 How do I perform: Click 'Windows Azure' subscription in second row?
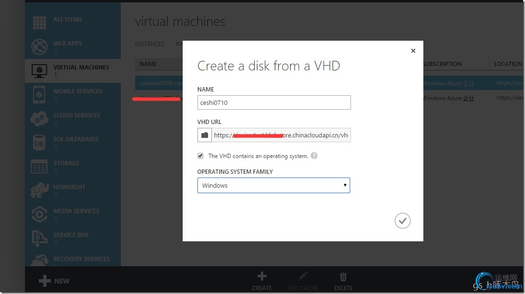449,98
